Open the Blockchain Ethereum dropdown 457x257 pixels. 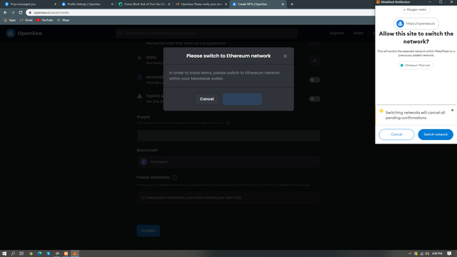tap(228, 162)
